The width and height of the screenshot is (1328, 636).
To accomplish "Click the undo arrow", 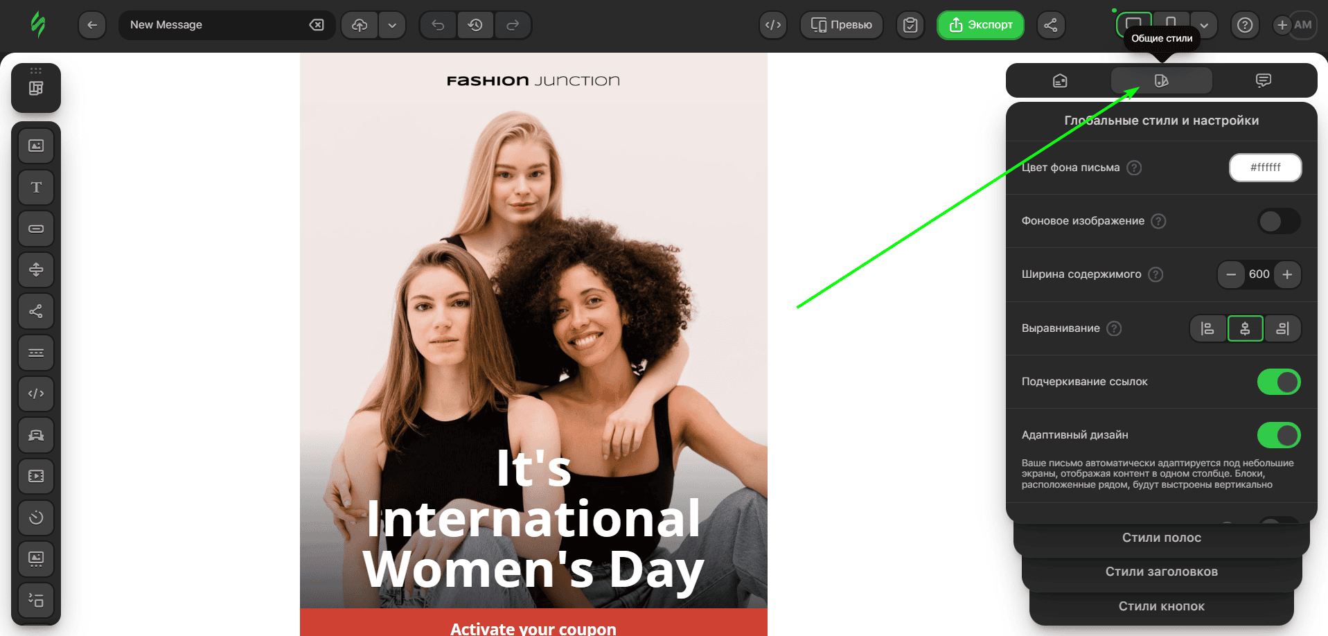I will point(438,25).
